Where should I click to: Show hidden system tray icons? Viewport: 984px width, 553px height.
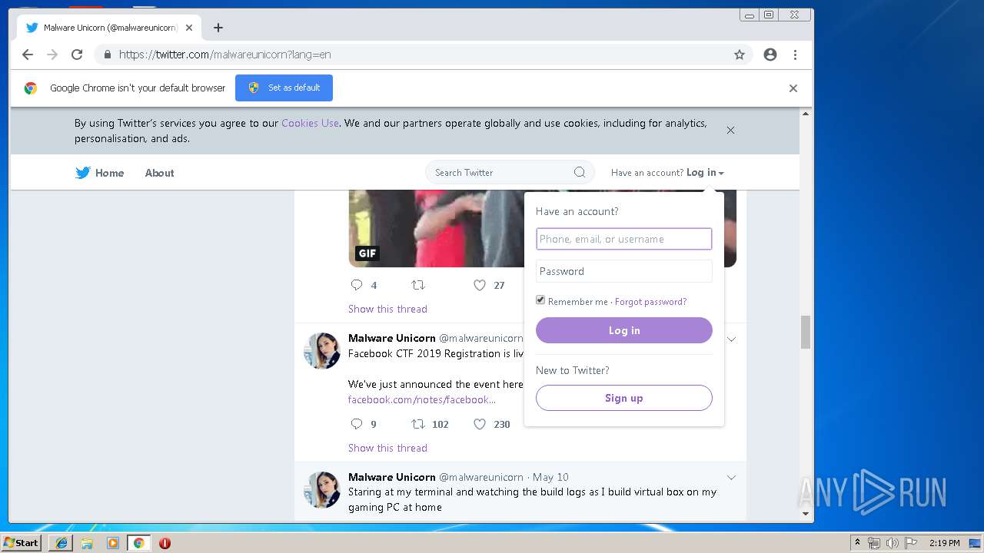tap(857, 543)
